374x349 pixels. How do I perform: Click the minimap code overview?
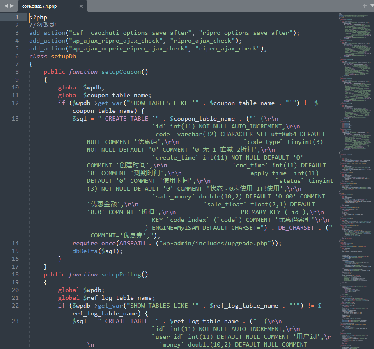pos(356,180)
